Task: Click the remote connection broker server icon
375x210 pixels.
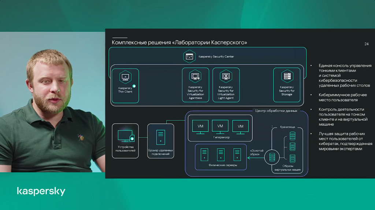Action: [161, 137]
